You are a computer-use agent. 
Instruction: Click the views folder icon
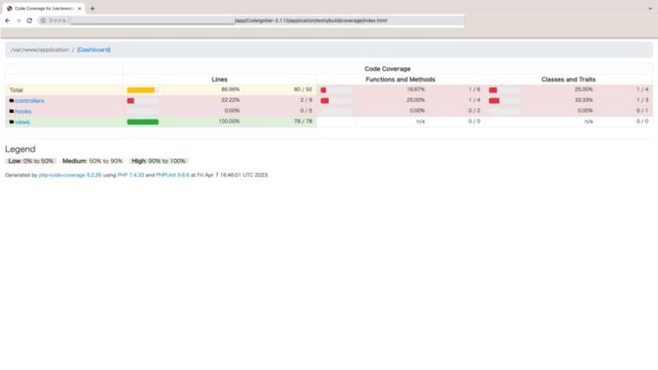[x=11, y=122]
